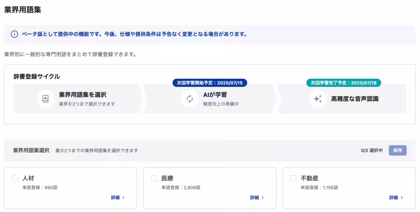Click the teal 次回学習完了予定：2025/07/18 badge

coord(344,83)
